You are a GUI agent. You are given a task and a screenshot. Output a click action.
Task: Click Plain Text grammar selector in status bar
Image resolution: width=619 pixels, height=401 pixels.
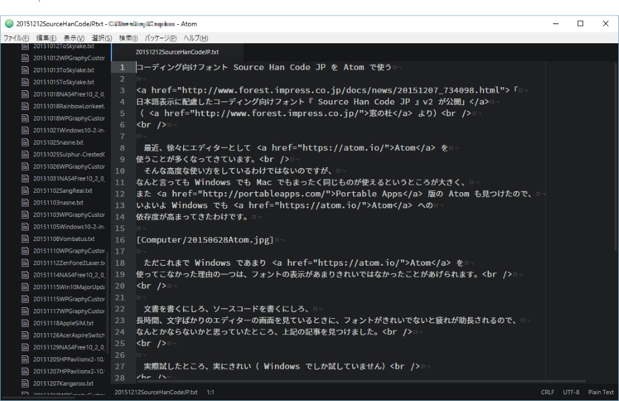pyautogui.click(x=601, y=392)
